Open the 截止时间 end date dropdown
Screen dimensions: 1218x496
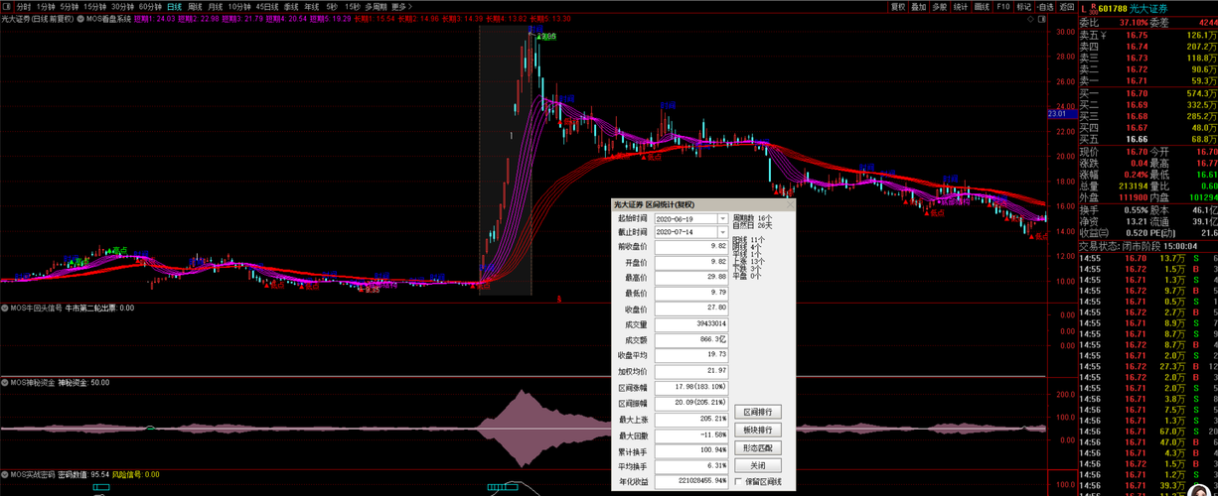point(723,232)
